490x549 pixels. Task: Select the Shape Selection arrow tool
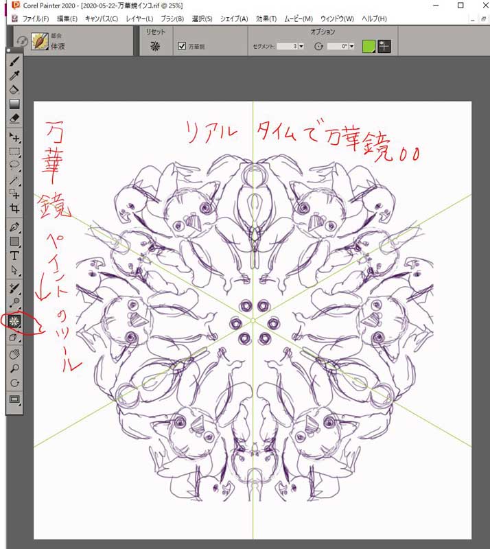point(14,270)
